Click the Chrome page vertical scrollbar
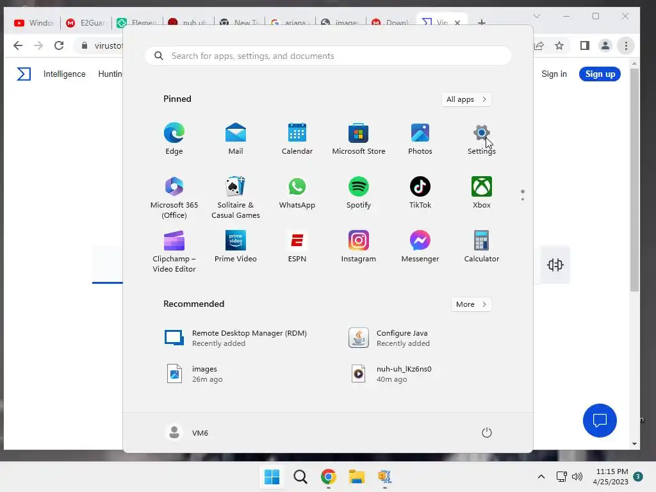656x492 pixels. point(634,180)
